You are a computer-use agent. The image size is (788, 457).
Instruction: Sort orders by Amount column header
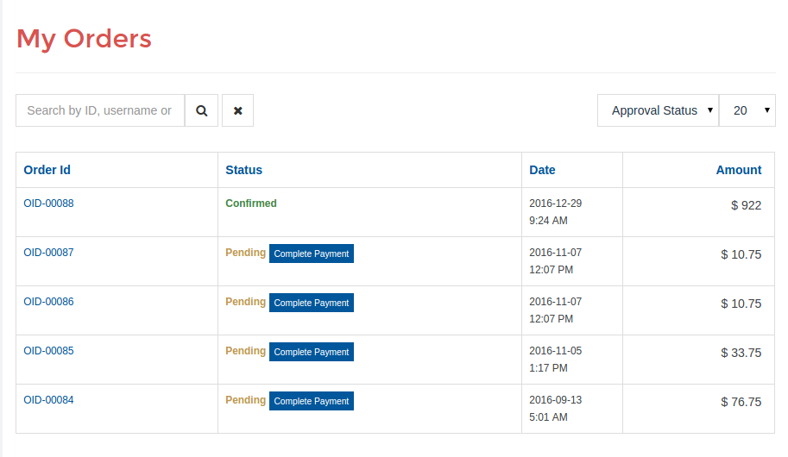click(738, 170)
